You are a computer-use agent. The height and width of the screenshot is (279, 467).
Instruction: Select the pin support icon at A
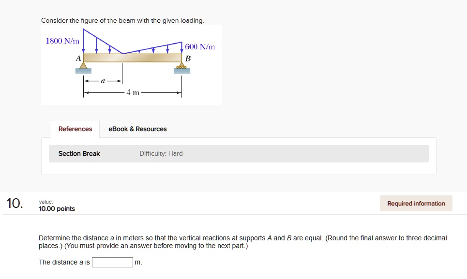pos(83,65)
